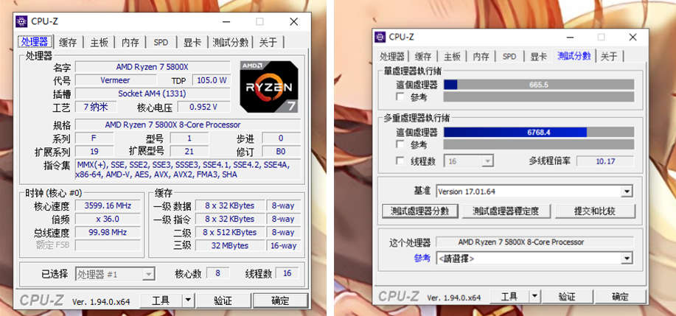Click the 插槽 field Socket AM4 (1331)
Viewport: 676px width, 316px height.
click(x=152, y=94)
